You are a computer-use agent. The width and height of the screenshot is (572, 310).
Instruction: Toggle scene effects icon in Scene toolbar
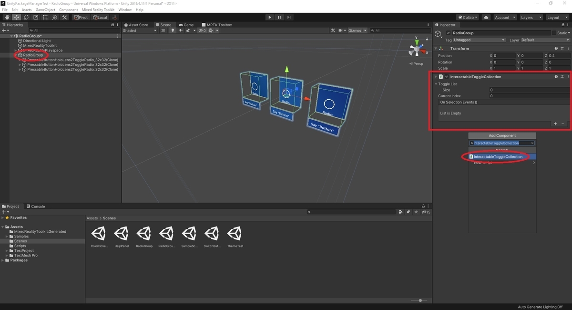tap(188, 31)
